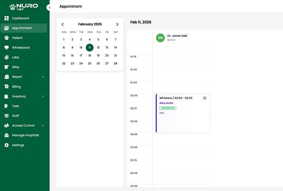The width and height of the screenshot is (283, 191).
Task: Click the Dashboard grid icon
Action: [x=6, y=18]
